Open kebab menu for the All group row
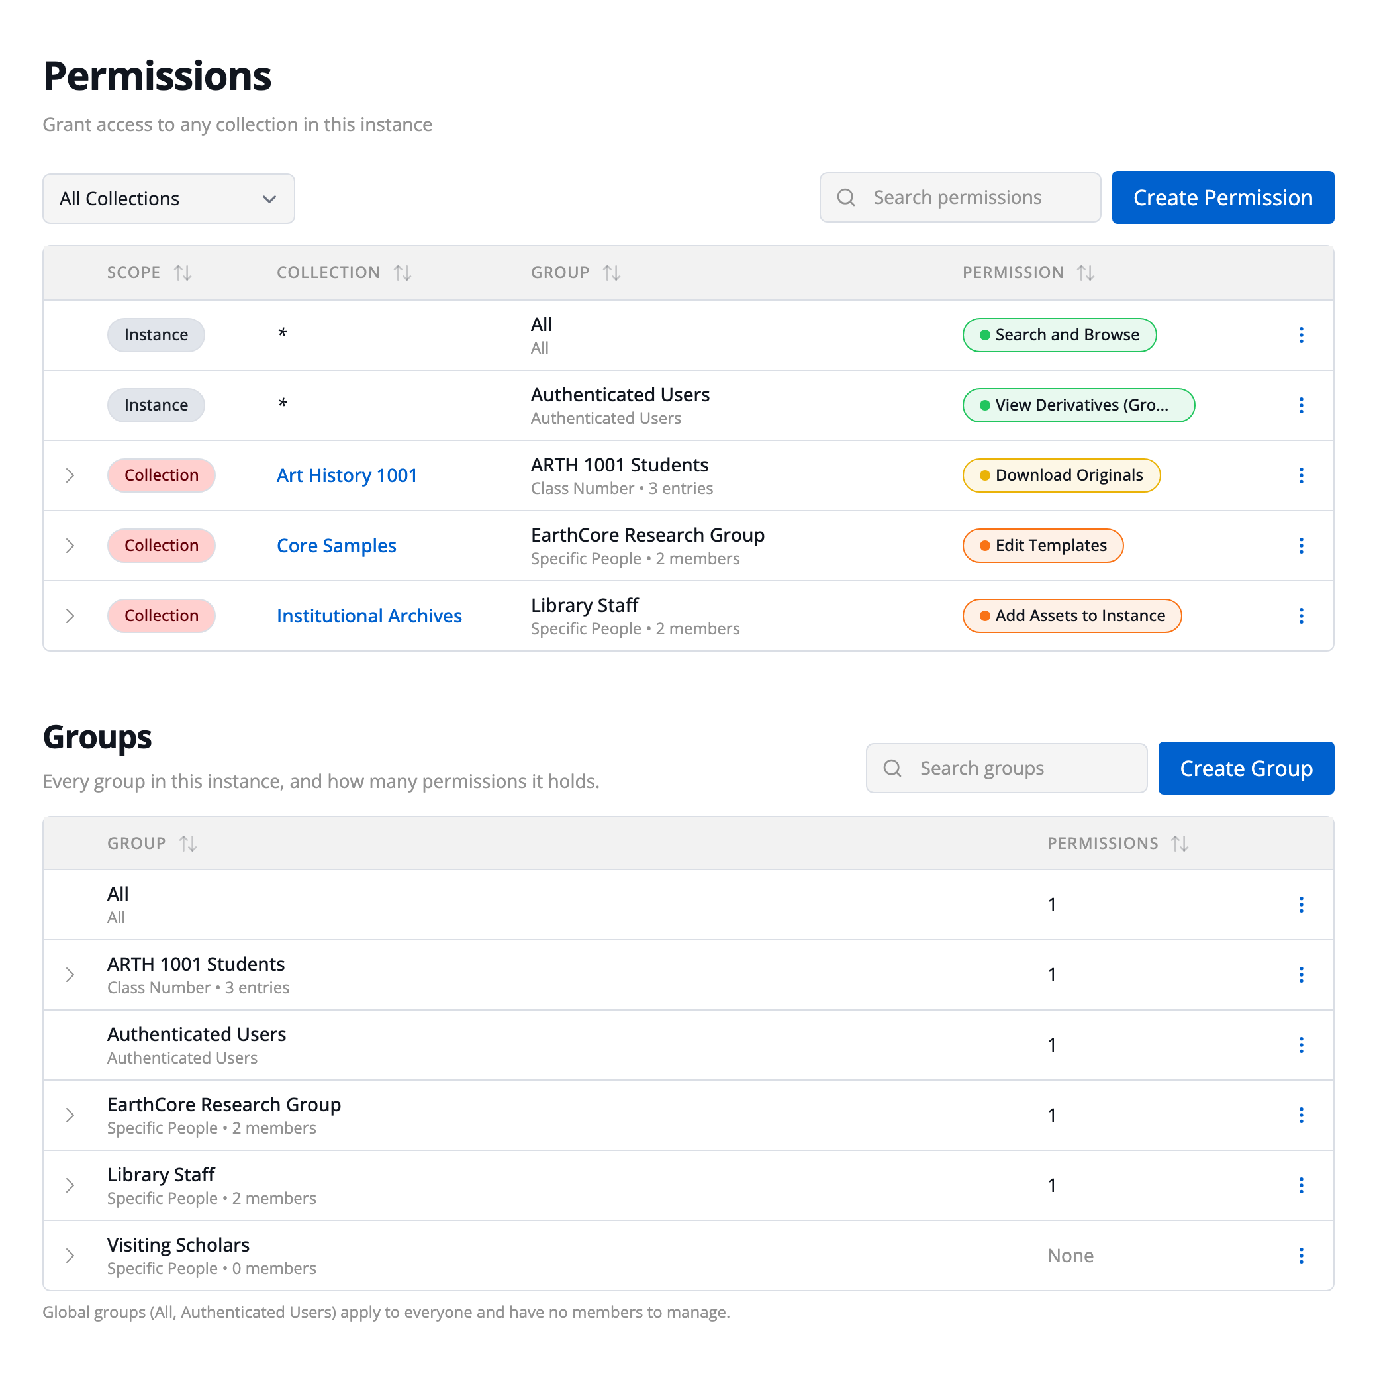 [1301, 905]
